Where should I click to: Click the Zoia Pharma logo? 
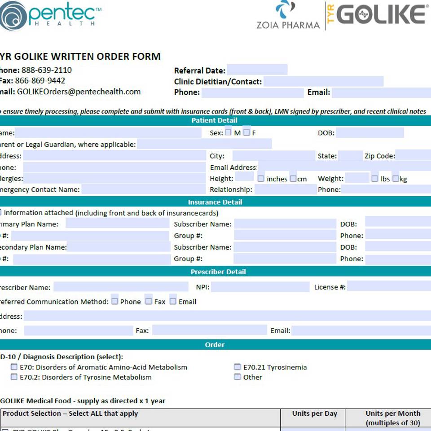coord(288,15)
